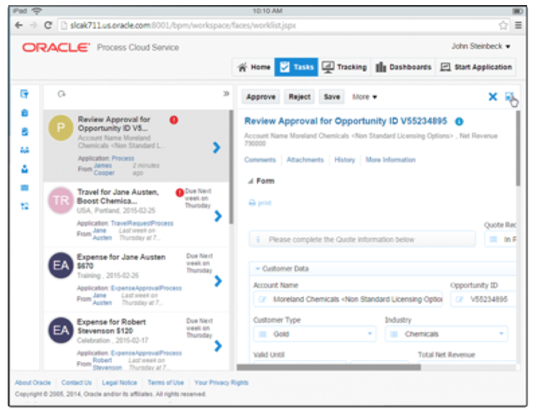
Task: Open the History link
Action: (x=344, y=160)
